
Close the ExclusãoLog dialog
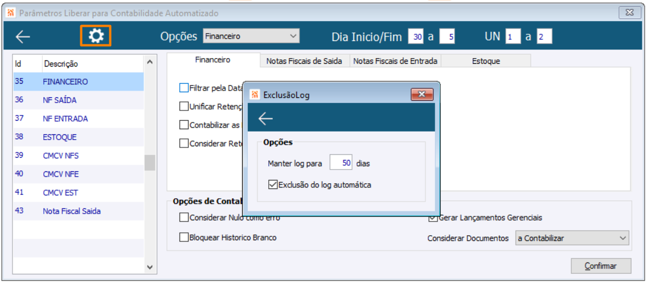pos(422,95)
